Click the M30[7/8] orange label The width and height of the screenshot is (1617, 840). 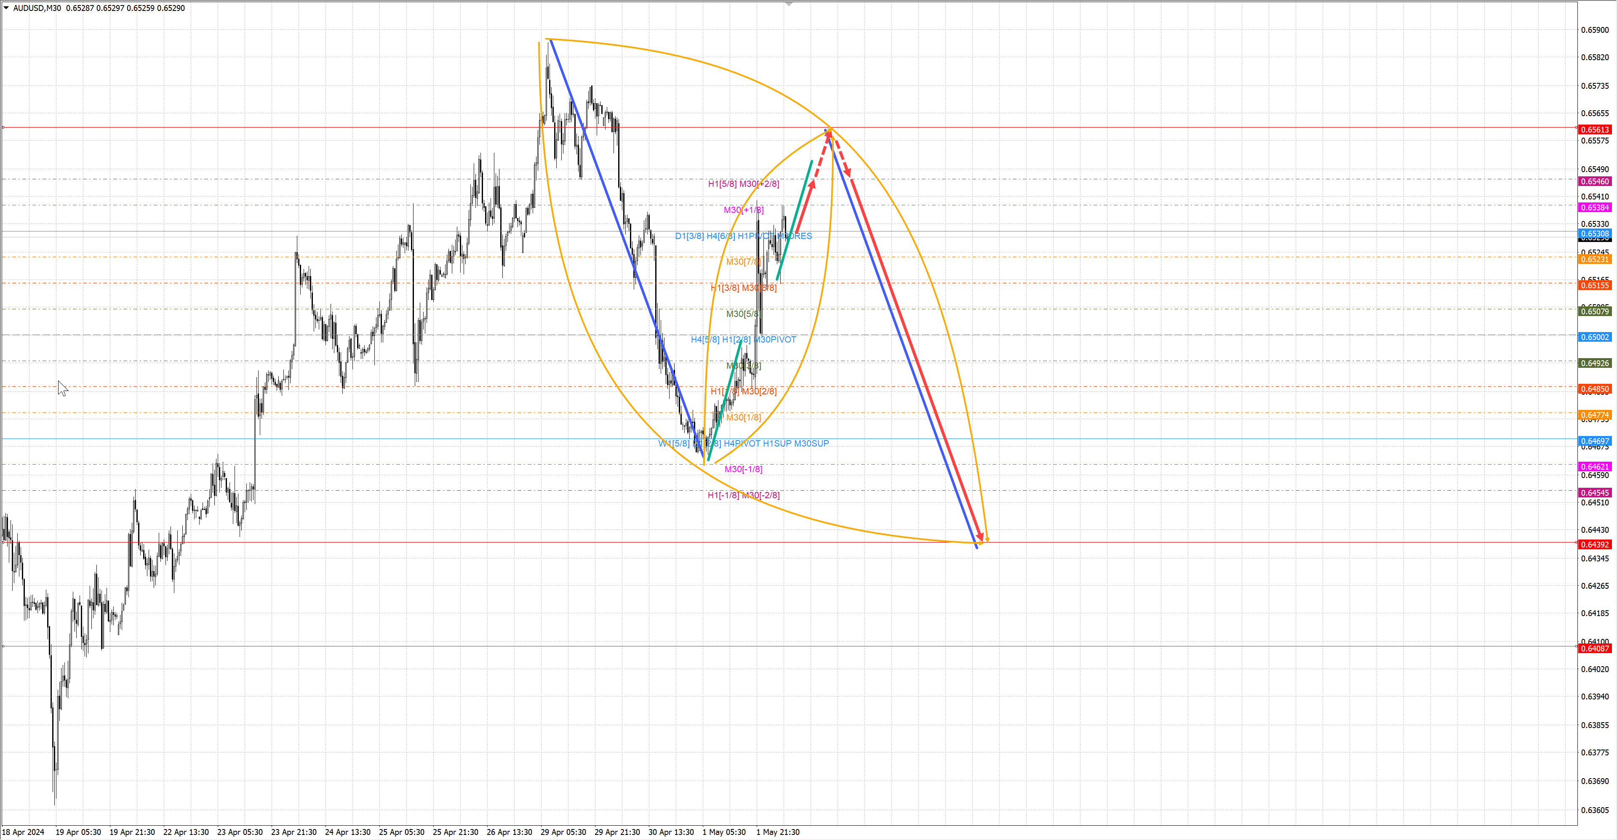[x=743, y=262]
